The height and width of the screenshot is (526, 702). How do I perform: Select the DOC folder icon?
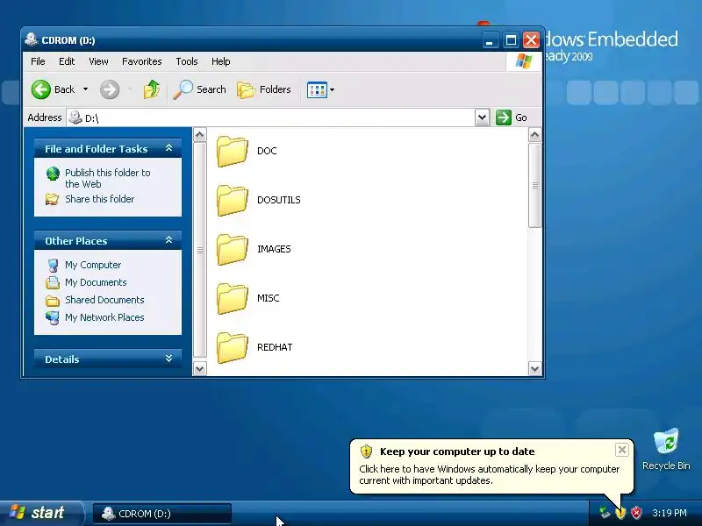[x=232, y=152]
